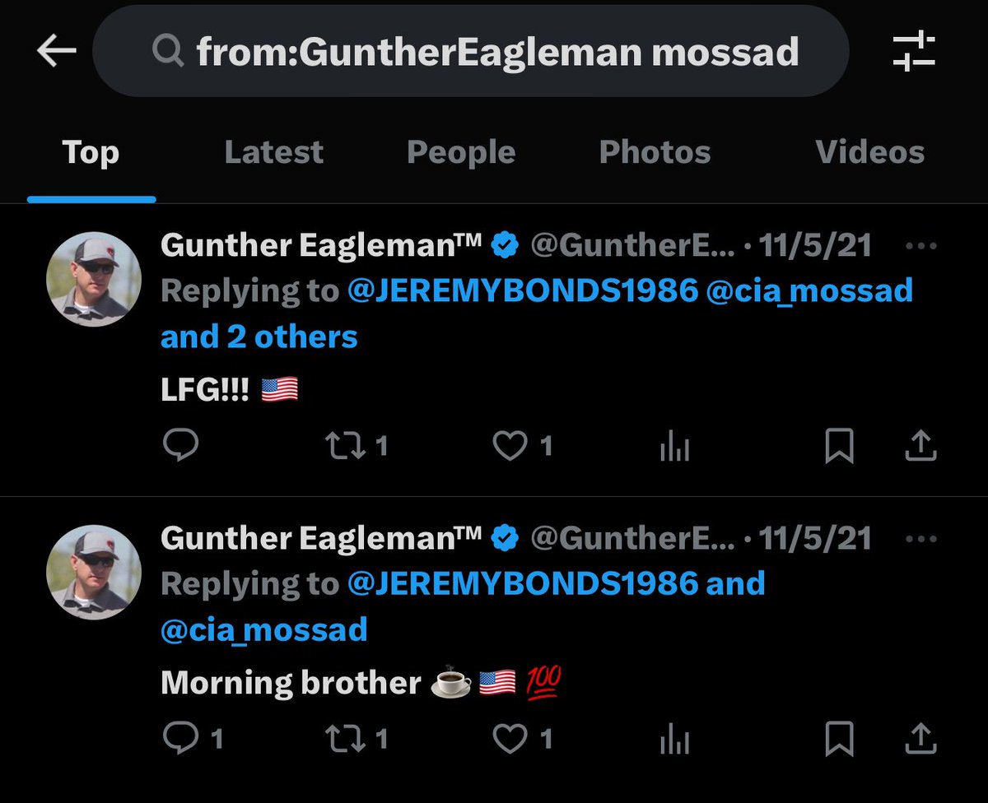Click reply icon on "LFG!!!" tweet
The height and width of the screenshot is (803, 988).
180,445
